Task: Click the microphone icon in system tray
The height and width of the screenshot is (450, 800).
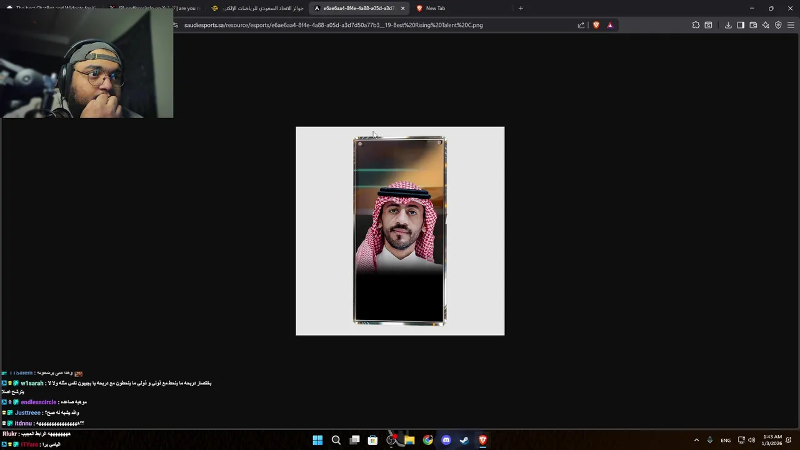Action: (710, 440)
